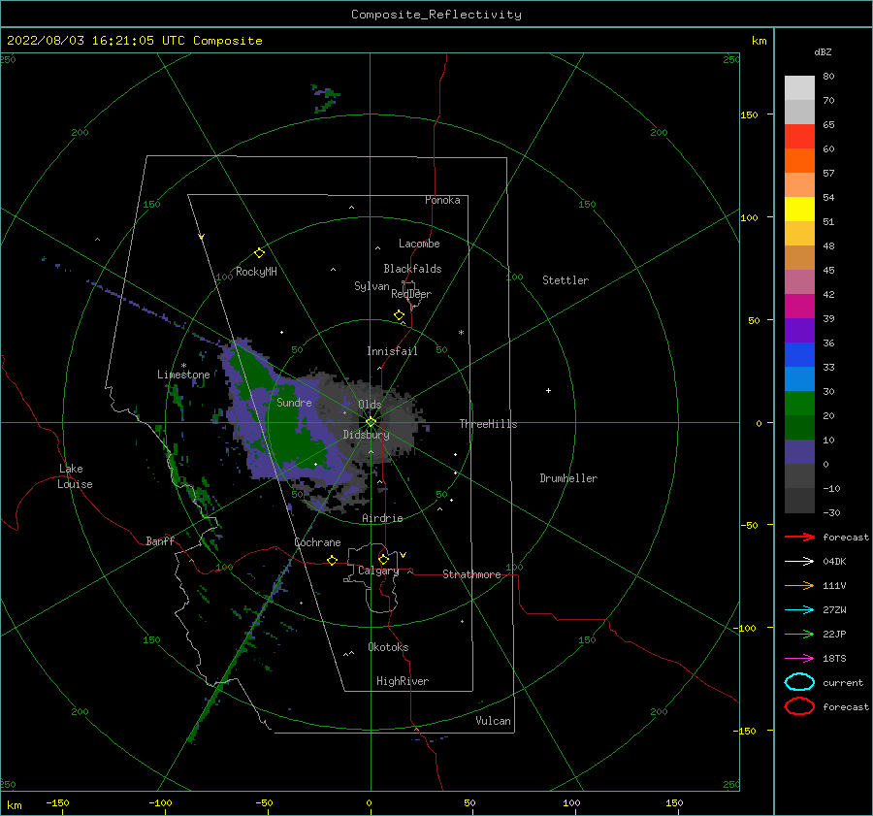The width and height of the screenshot is (873, 816).
Task: Click the Calgary city label
Action: (378, 571)
